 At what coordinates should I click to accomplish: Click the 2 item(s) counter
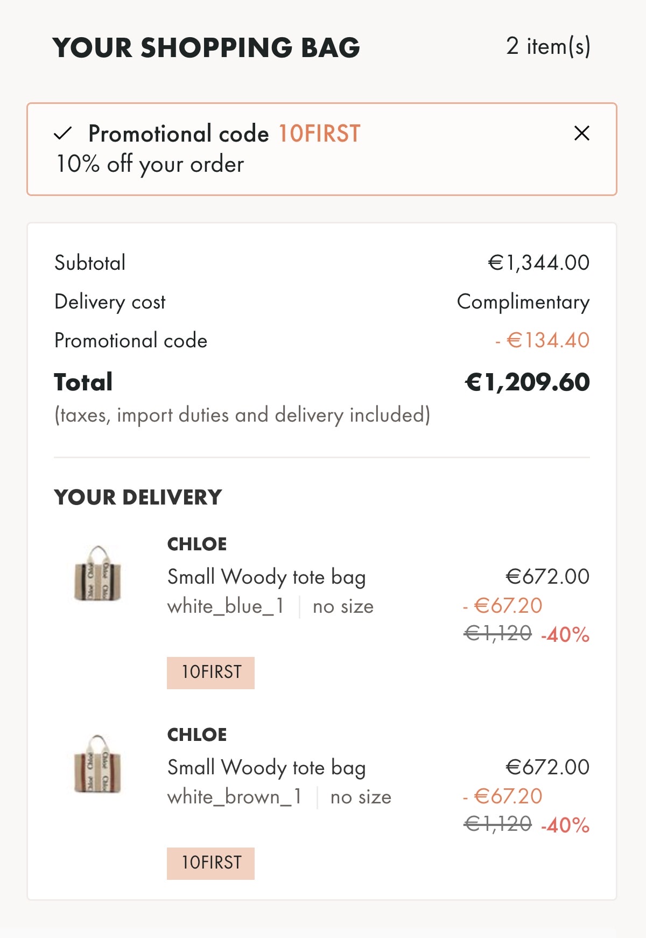tap(548, 46)
